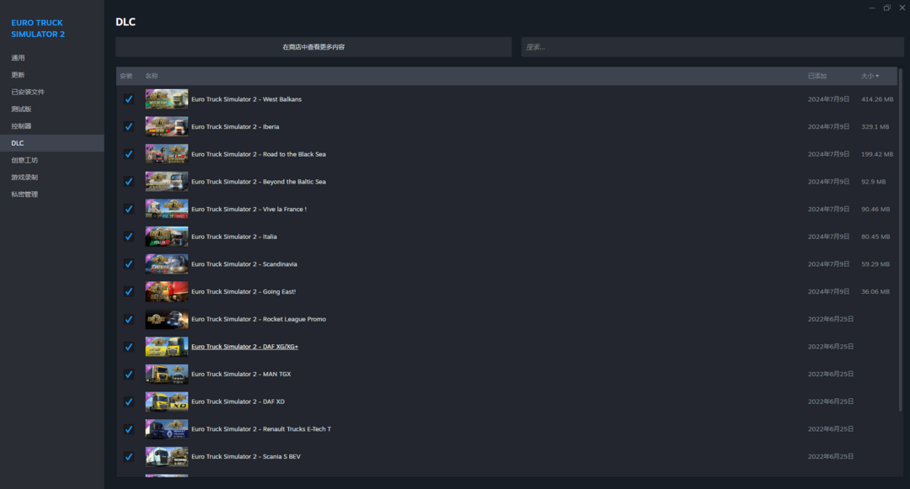Image resolution: width=910 pixels, height=489 pixels.
Task: Select the Road to the Black Sea thumbnail
Action: click(167, 154)
